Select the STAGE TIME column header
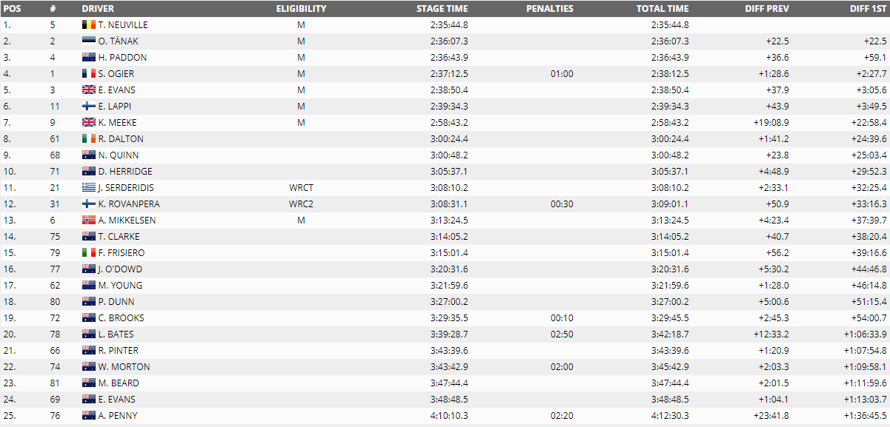The image size is (890, 427). (x=442, y=9)
